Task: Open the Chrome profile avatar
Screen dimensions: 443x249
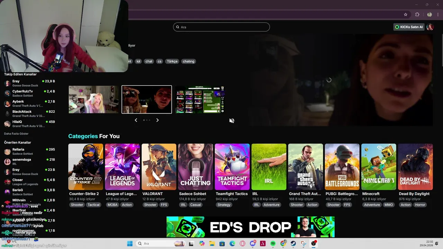Action: point(430,15)
